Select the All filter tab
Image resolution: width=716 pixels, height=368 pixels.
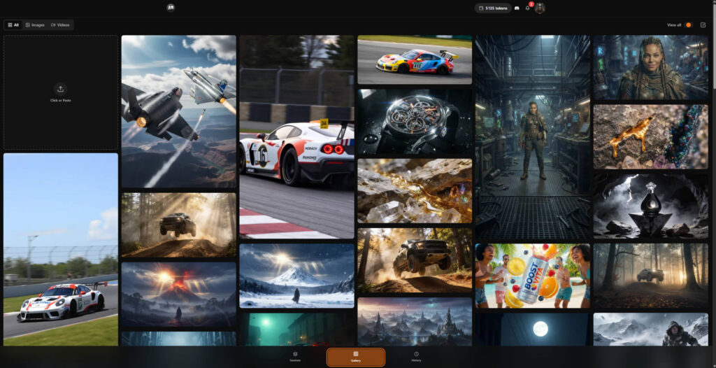[x=13, y=24]
